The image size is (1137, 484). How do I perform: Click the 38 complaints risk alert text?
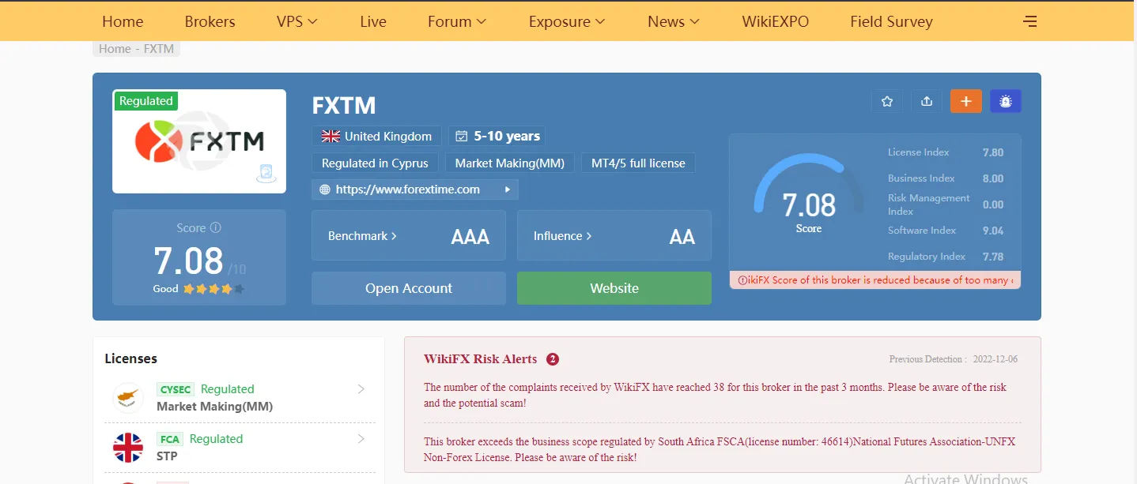click(716, 395)
